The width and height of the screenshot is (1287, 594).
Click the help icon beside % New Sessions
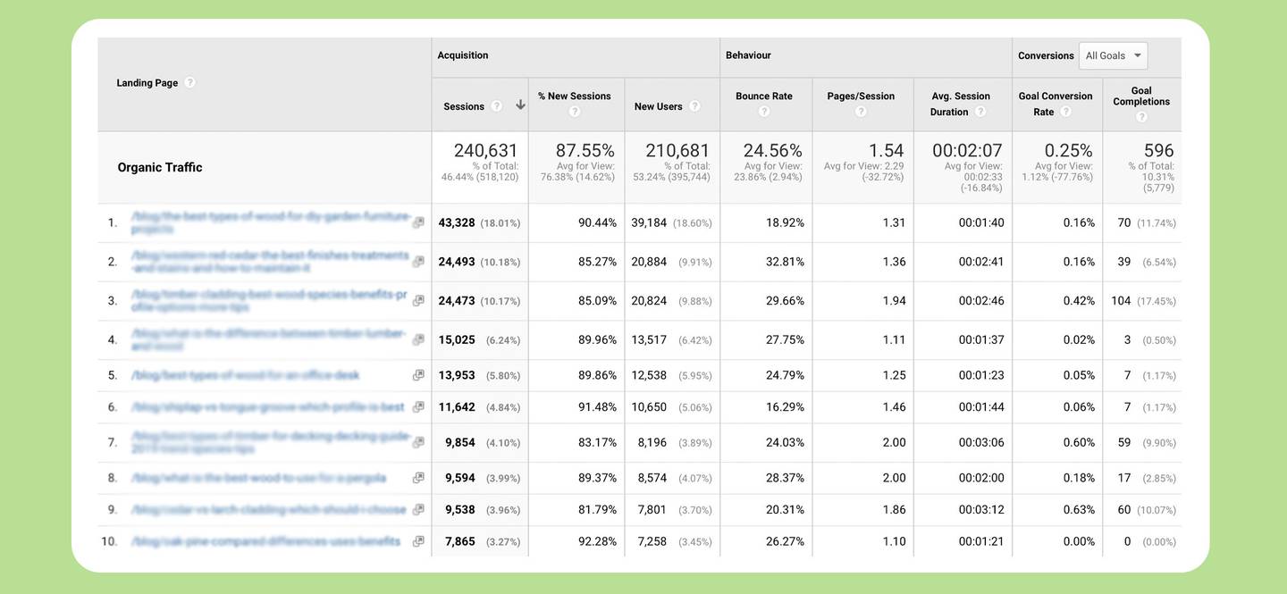(573, 110)
